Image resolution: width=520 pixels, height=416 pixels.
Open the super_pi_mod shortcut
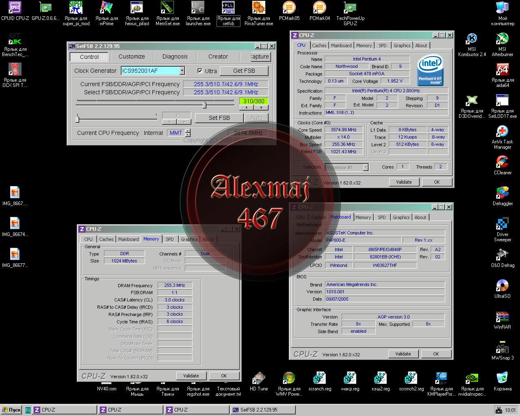click(x=76, y=8)
